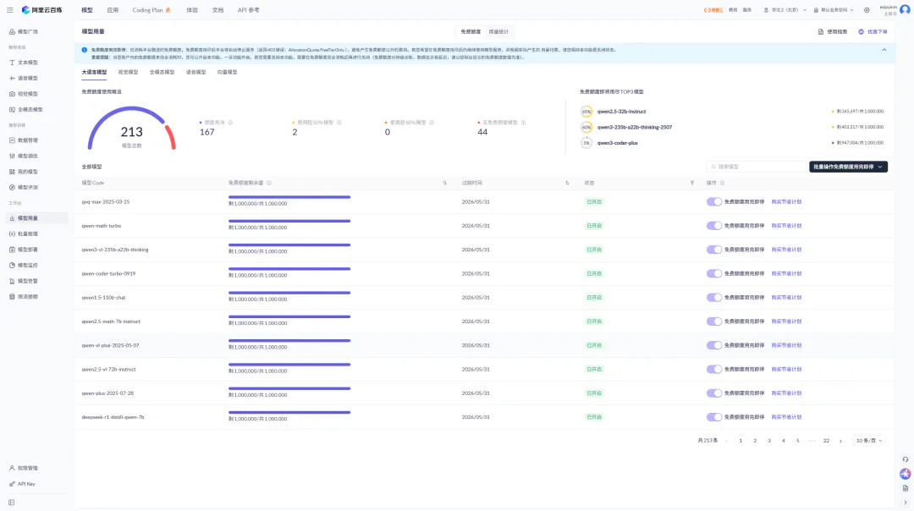Switch to the 全模态模型 tab

click(162, 72)
